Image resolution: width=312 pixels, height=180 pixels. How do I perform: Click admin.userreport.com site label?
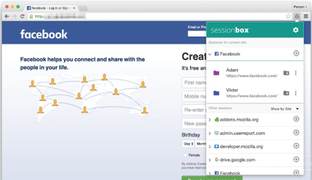click(242, 133)
